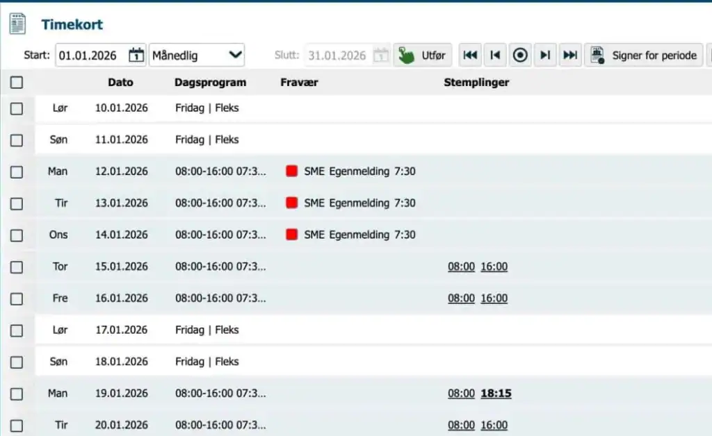The height and width of the screenshot is (436, 712).
Task: Check the row for Man 19.01.2026
Action: (17, 394)
